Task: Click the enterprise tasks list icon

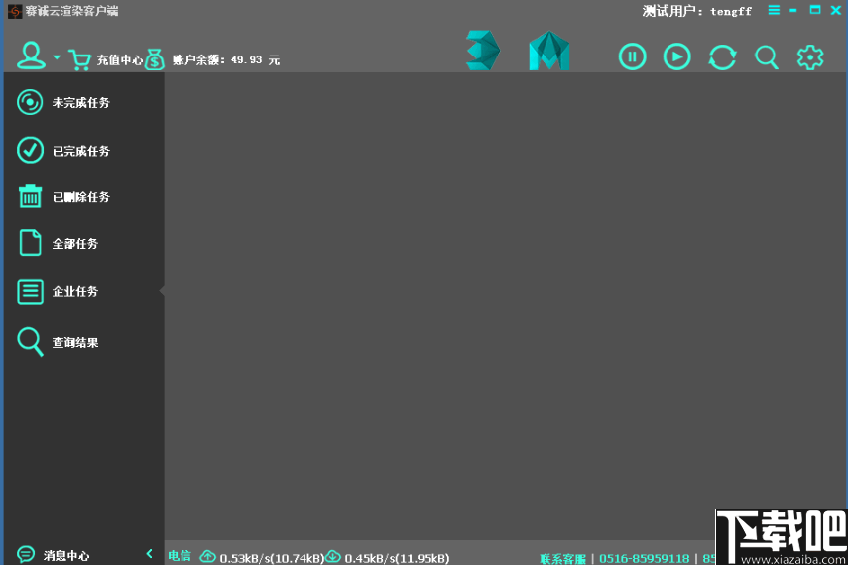Action: click(31, 291)
